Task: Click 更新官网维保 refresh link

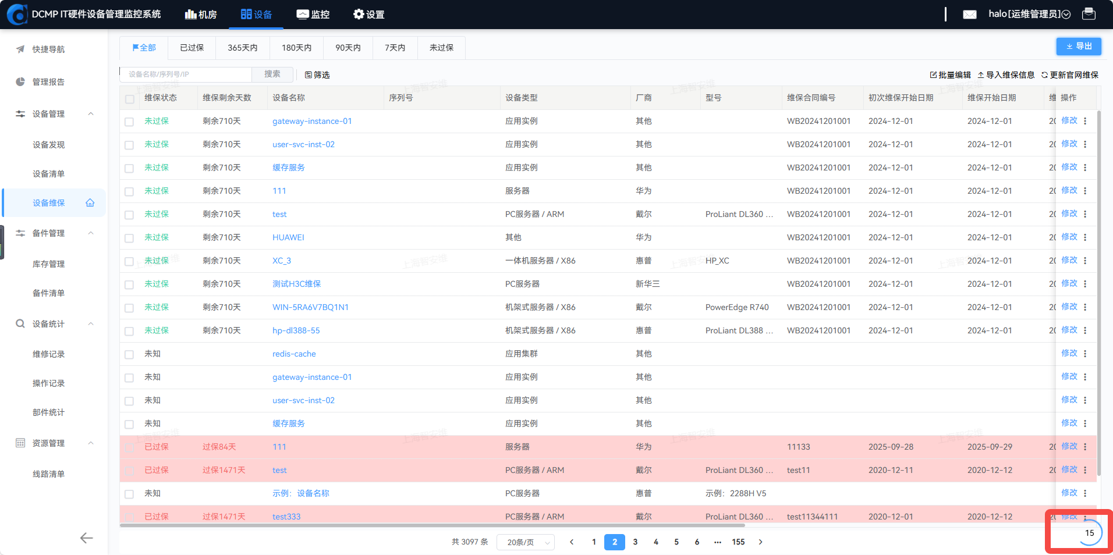Action: point(1070,75)
